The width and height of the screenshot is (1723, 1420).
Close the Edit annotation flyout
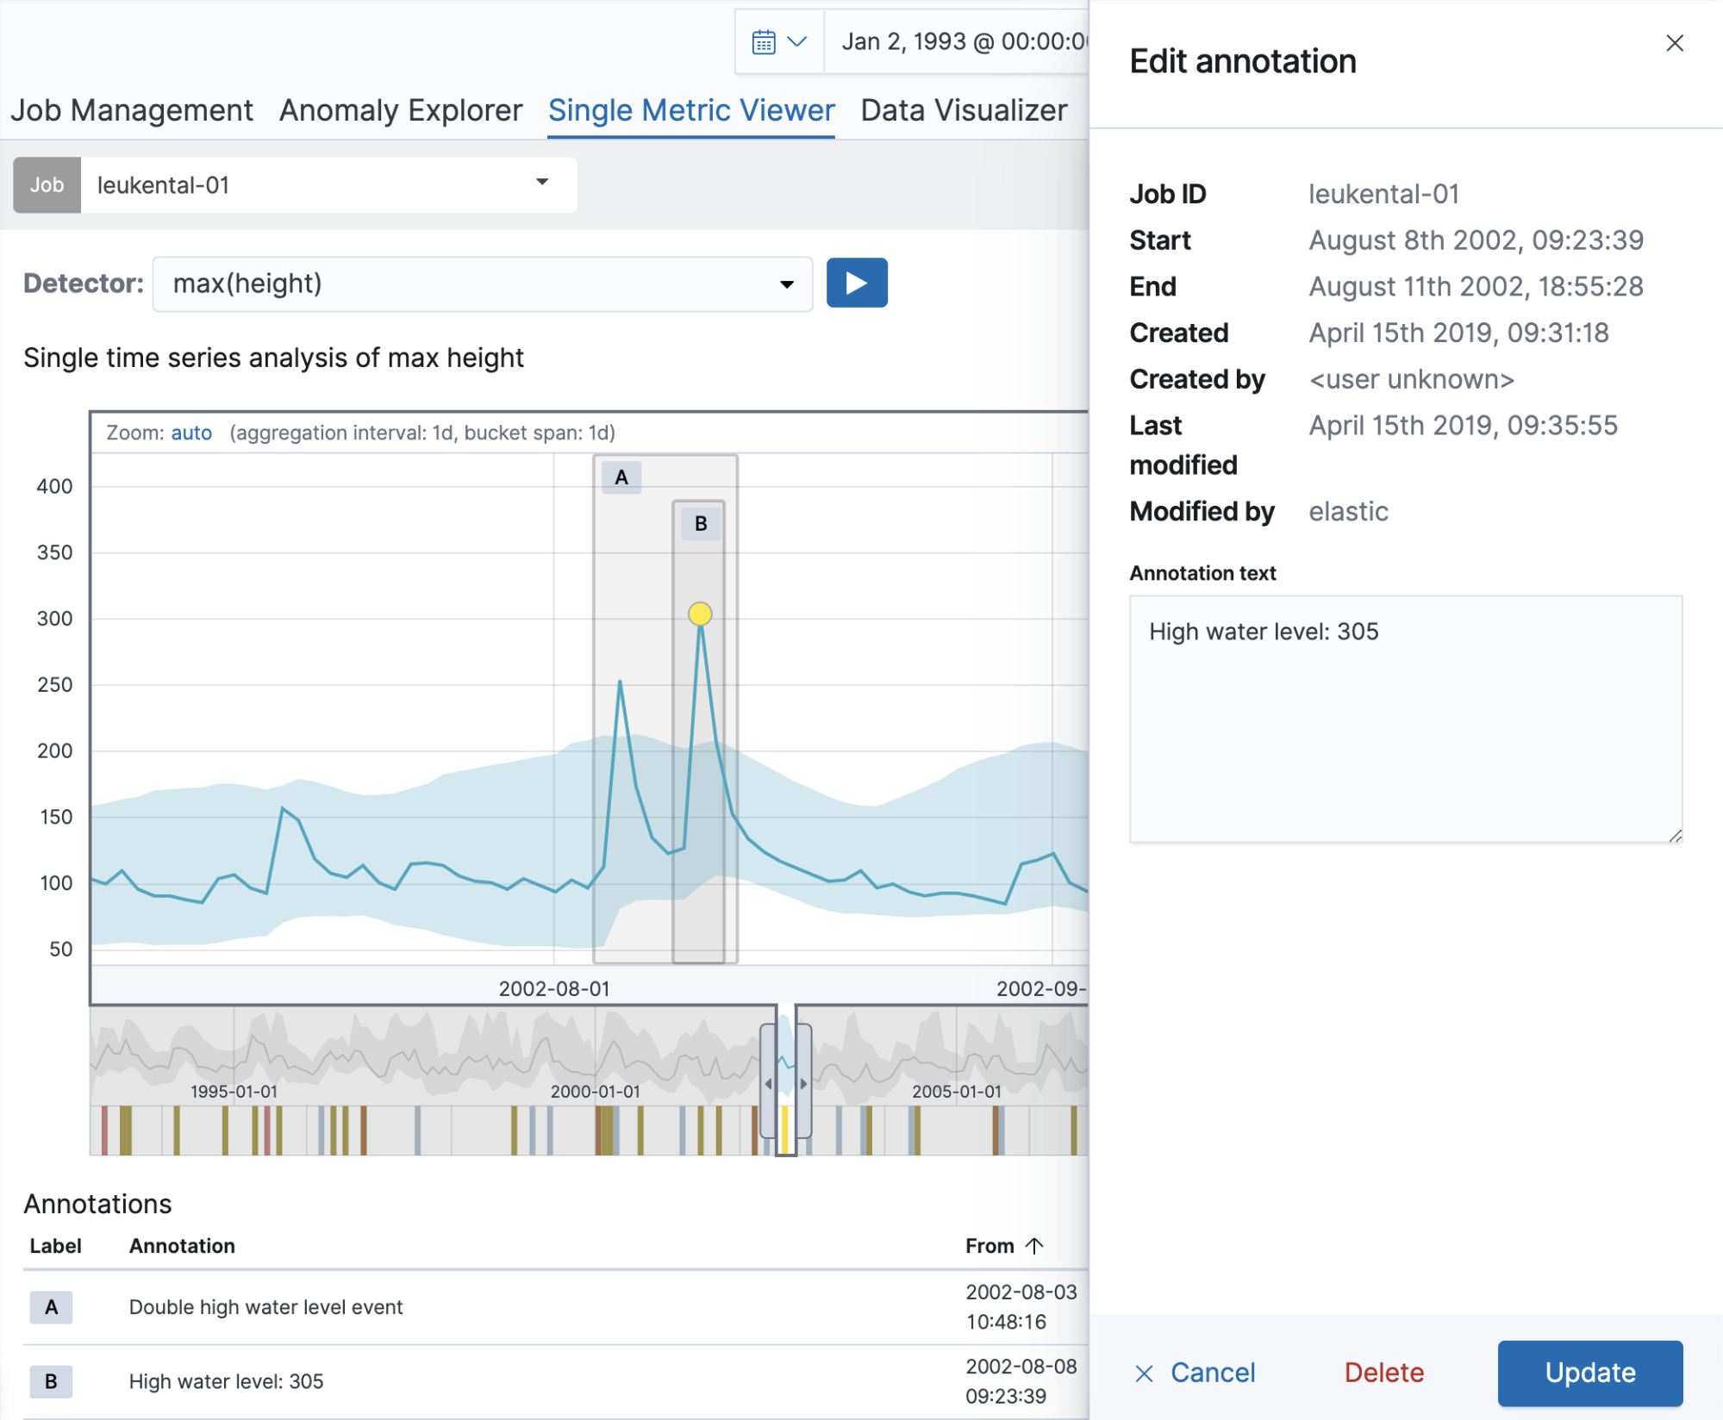(x=1674, y=43)
